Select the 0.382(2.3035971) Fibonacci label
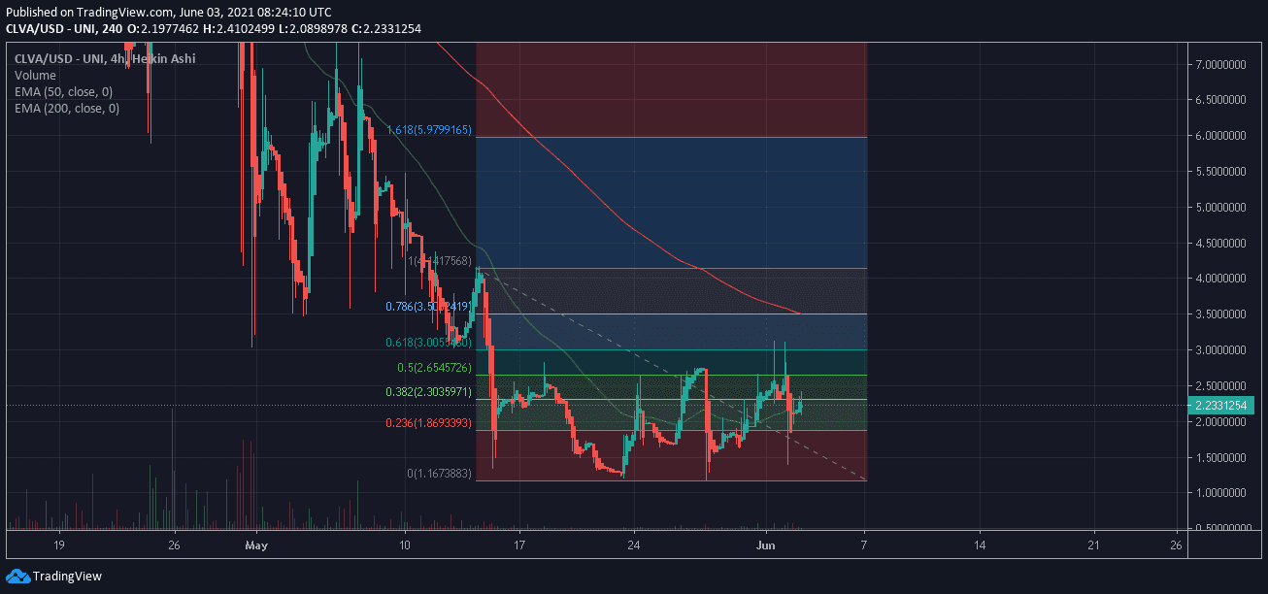The image size is (1268, 594). click(428, 392)
